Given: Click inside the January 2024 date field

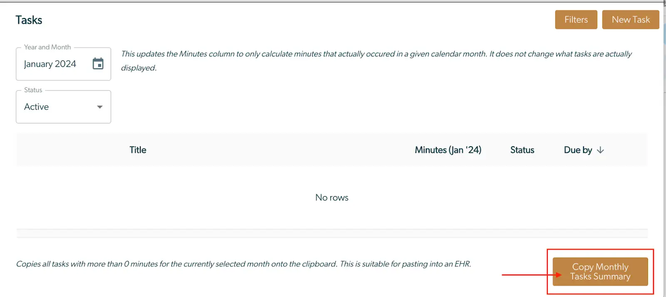Looking at the screenshot, I should pos(50,64).
